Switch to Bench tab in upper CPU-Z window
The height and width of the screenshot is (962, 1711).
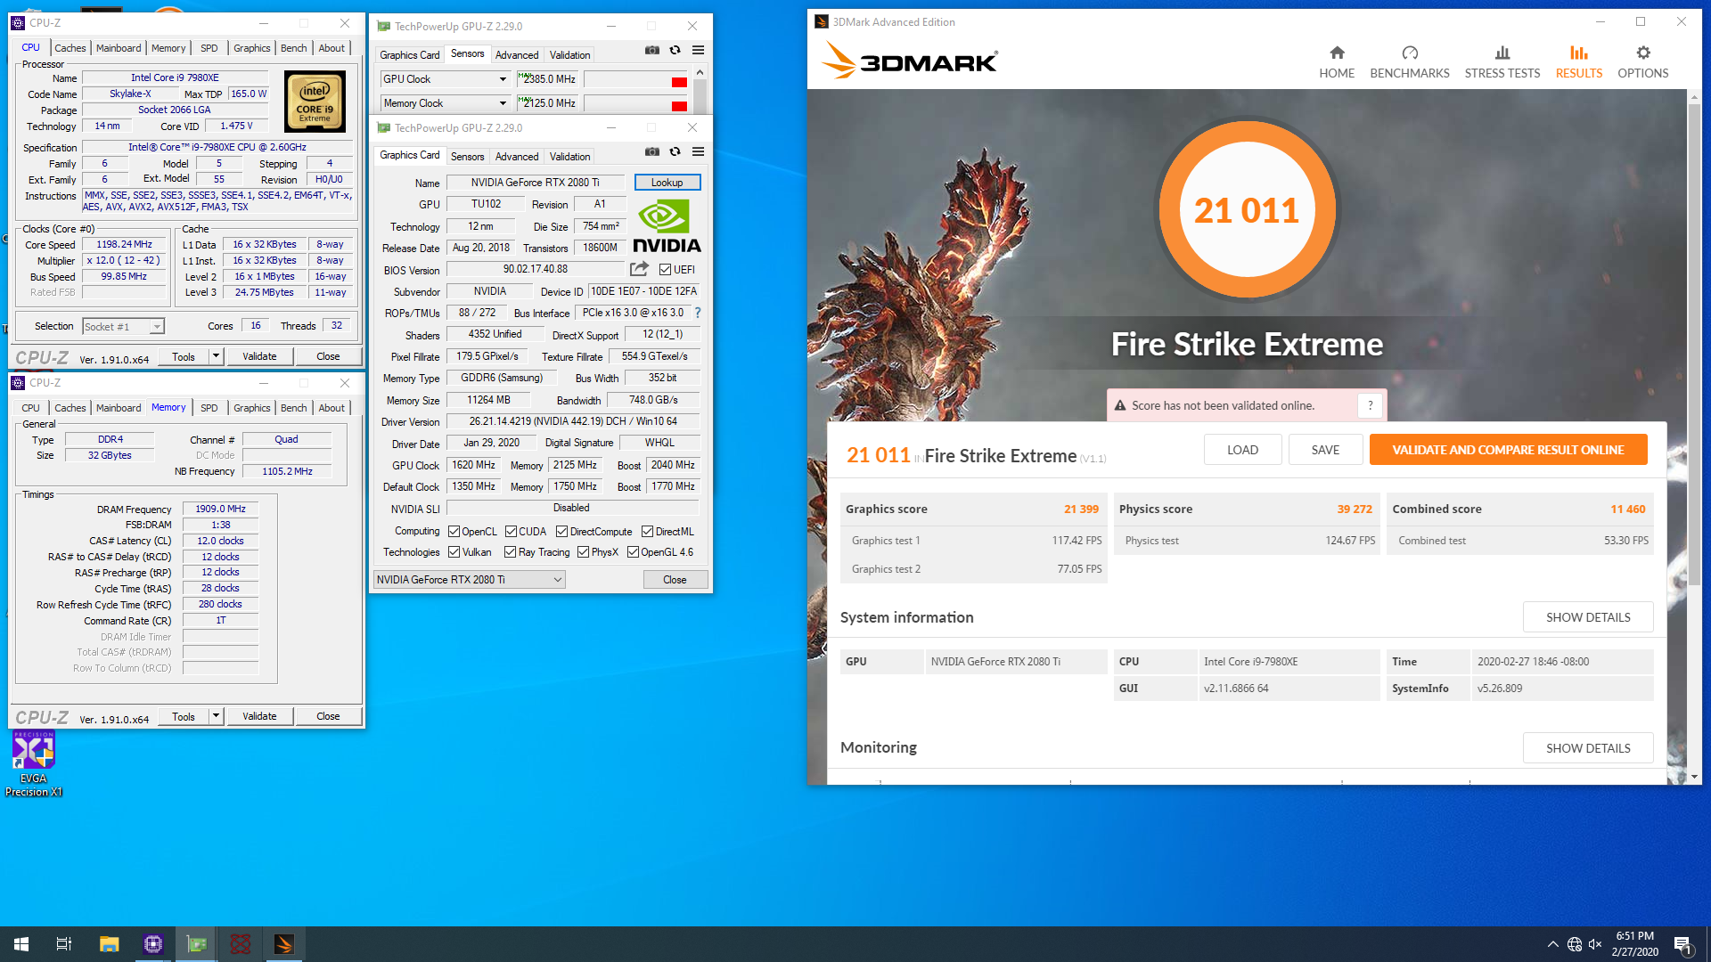pos(294,48)
